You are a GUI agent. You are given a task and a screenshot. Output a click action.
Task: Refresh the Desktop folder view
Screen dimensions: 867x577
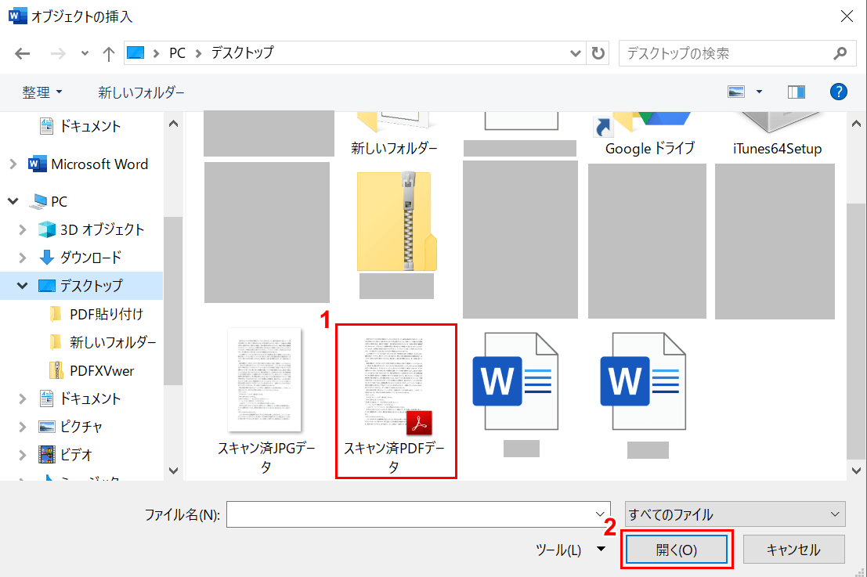599,53
